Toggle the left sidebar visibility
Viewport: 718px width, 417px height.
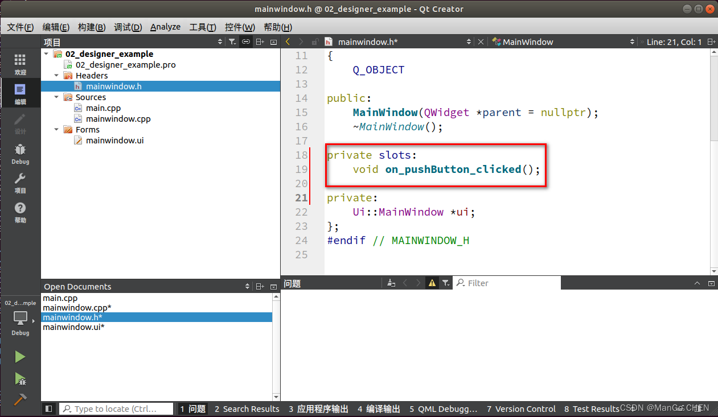pos(49,408)
